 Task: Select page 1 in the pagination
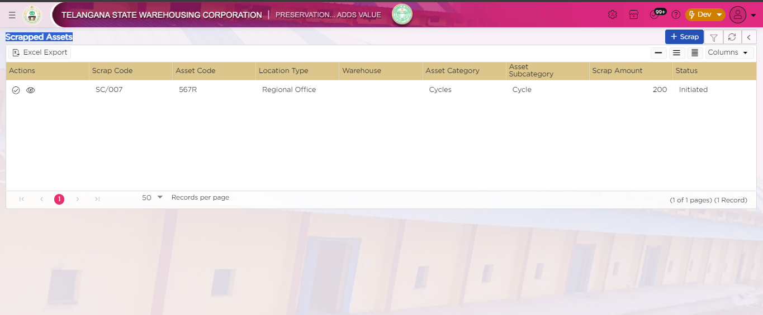(x=59, y=199)
